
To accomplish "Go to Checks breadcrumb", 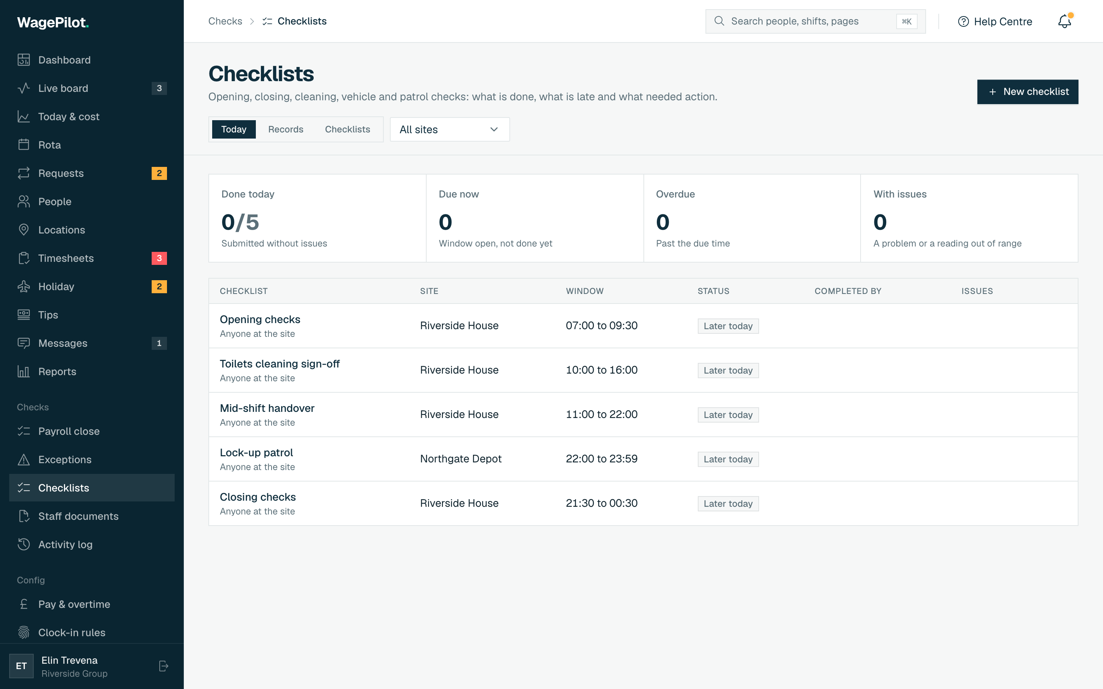I will click(x=225, y=21).
